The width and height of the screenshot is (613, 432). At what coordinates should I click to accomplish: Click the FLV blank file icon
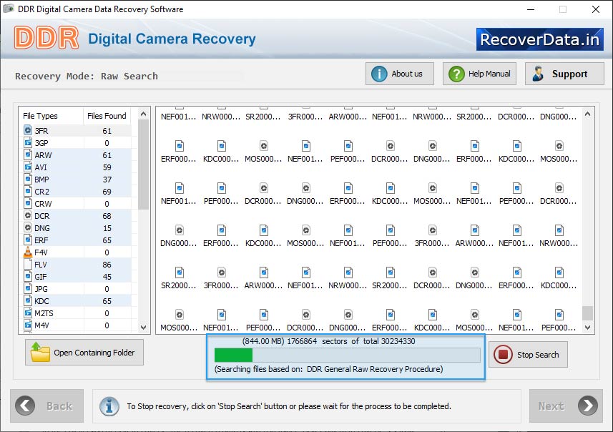pyautogui.click(x=28, y=265)
